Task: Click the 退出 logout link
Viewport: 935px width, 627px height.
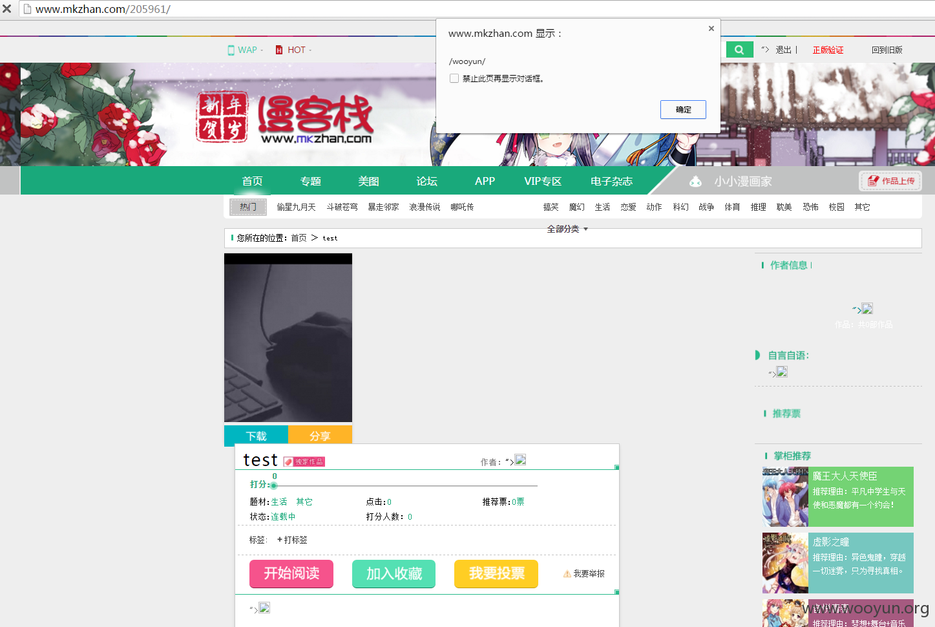Action: (x=783, y=50)
